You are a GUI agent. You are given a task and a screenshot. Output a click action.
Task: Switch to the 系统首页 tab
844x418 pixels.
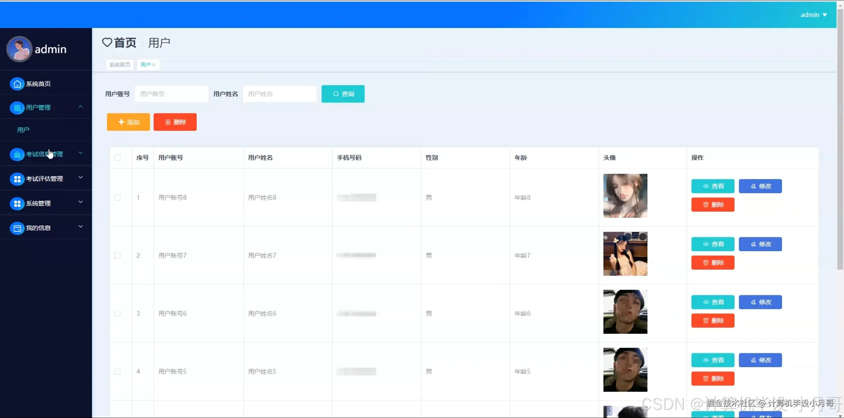click(x=120, y=65)
